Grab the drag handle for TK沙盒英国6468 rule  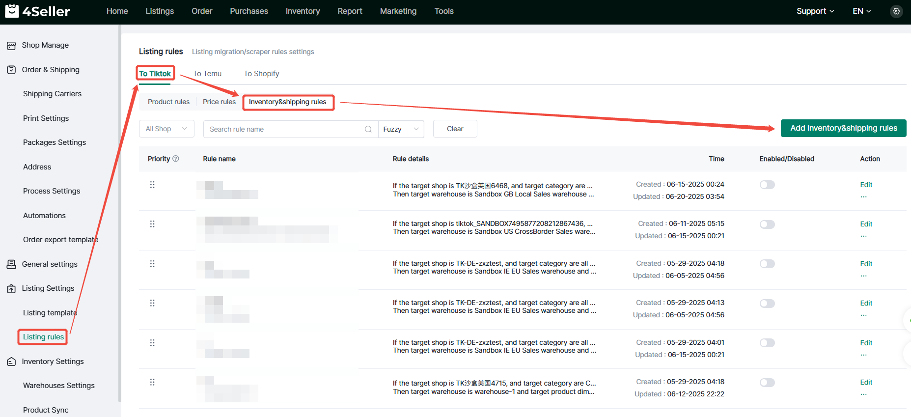[x=152, y=185]
